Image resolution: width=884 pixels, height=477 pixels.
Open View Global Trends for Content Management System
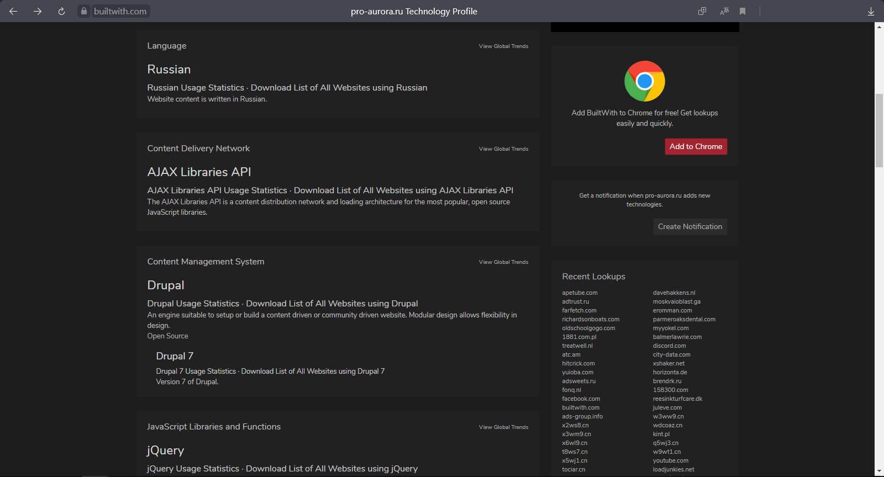[503, 262]
